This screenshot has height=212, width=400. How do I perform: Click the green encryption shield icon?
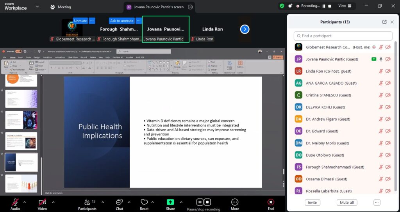pyautogui.click(x=282, y=6)
